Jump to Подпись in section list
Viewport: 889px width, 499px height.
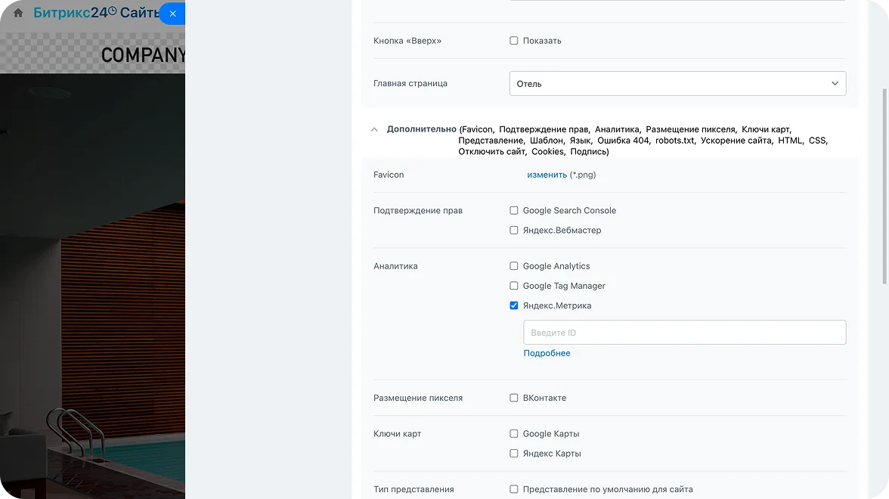click(x=588, y=152)
